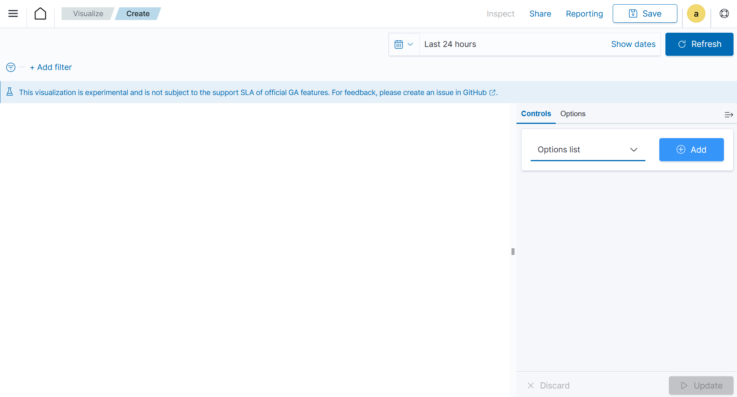737x397 pixels.
Task: Open the help menu icon
Action: pyautogui.click(x=724, y=14)
